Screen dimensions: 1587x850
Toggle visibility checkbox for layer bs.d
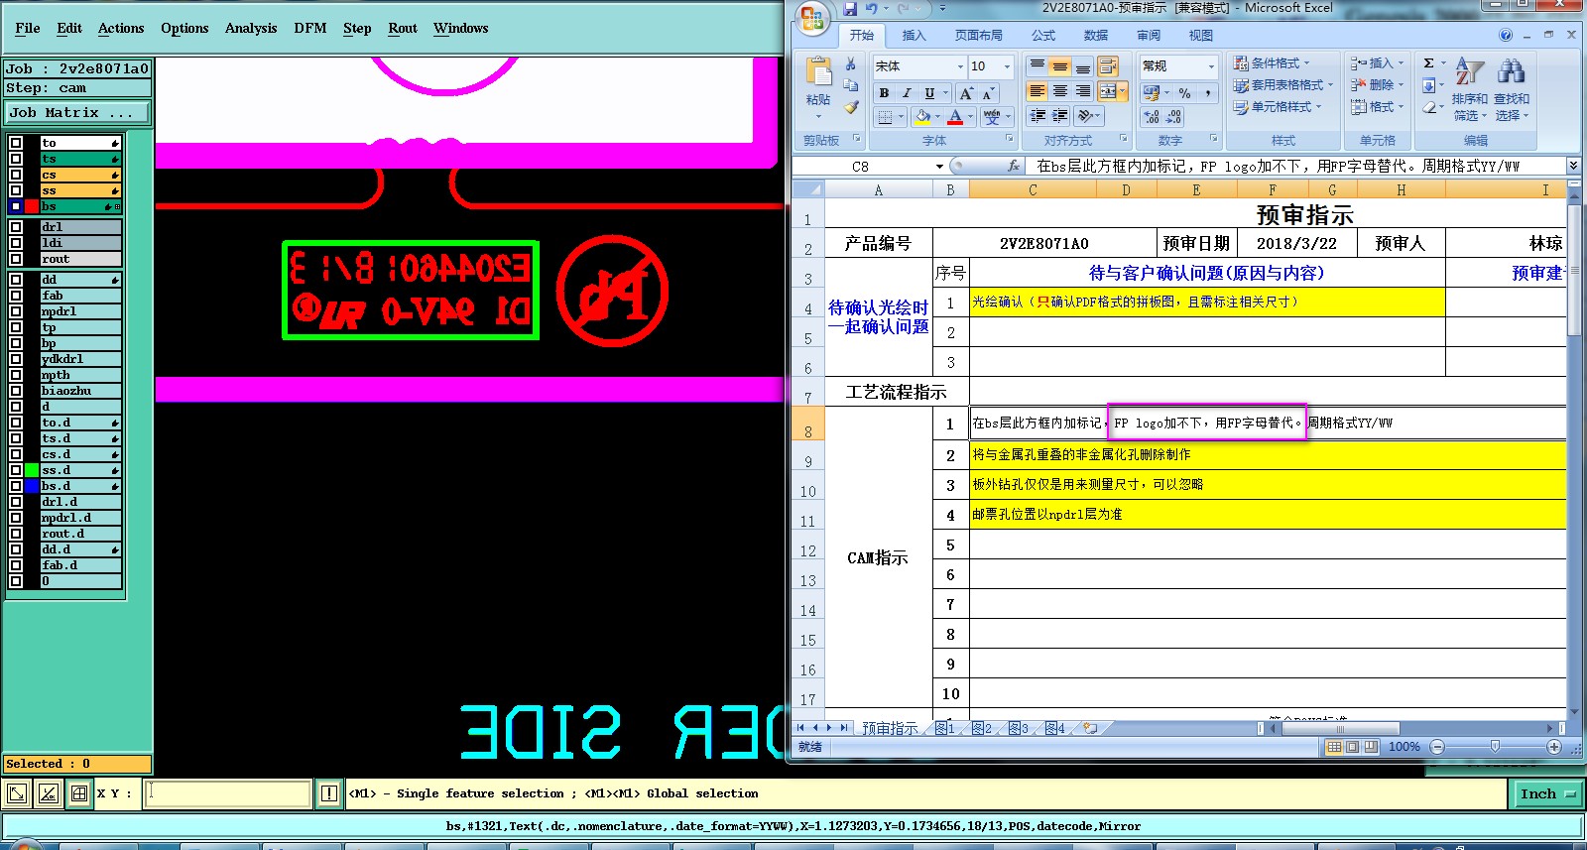(x=16, y=486)
